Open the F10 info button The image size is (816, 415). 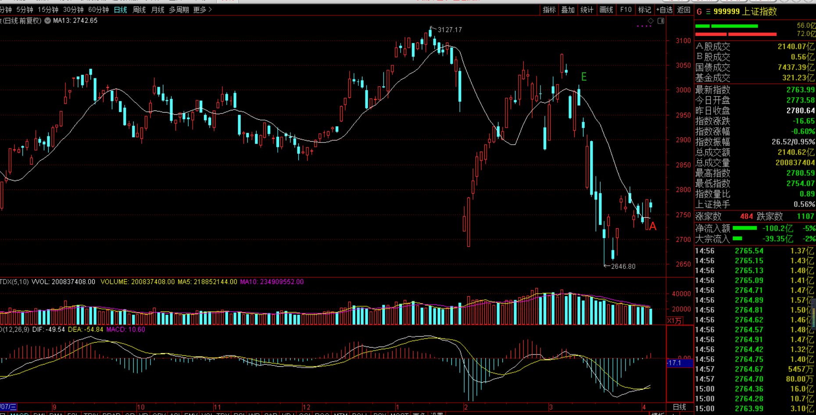click(x=626, y=10)
